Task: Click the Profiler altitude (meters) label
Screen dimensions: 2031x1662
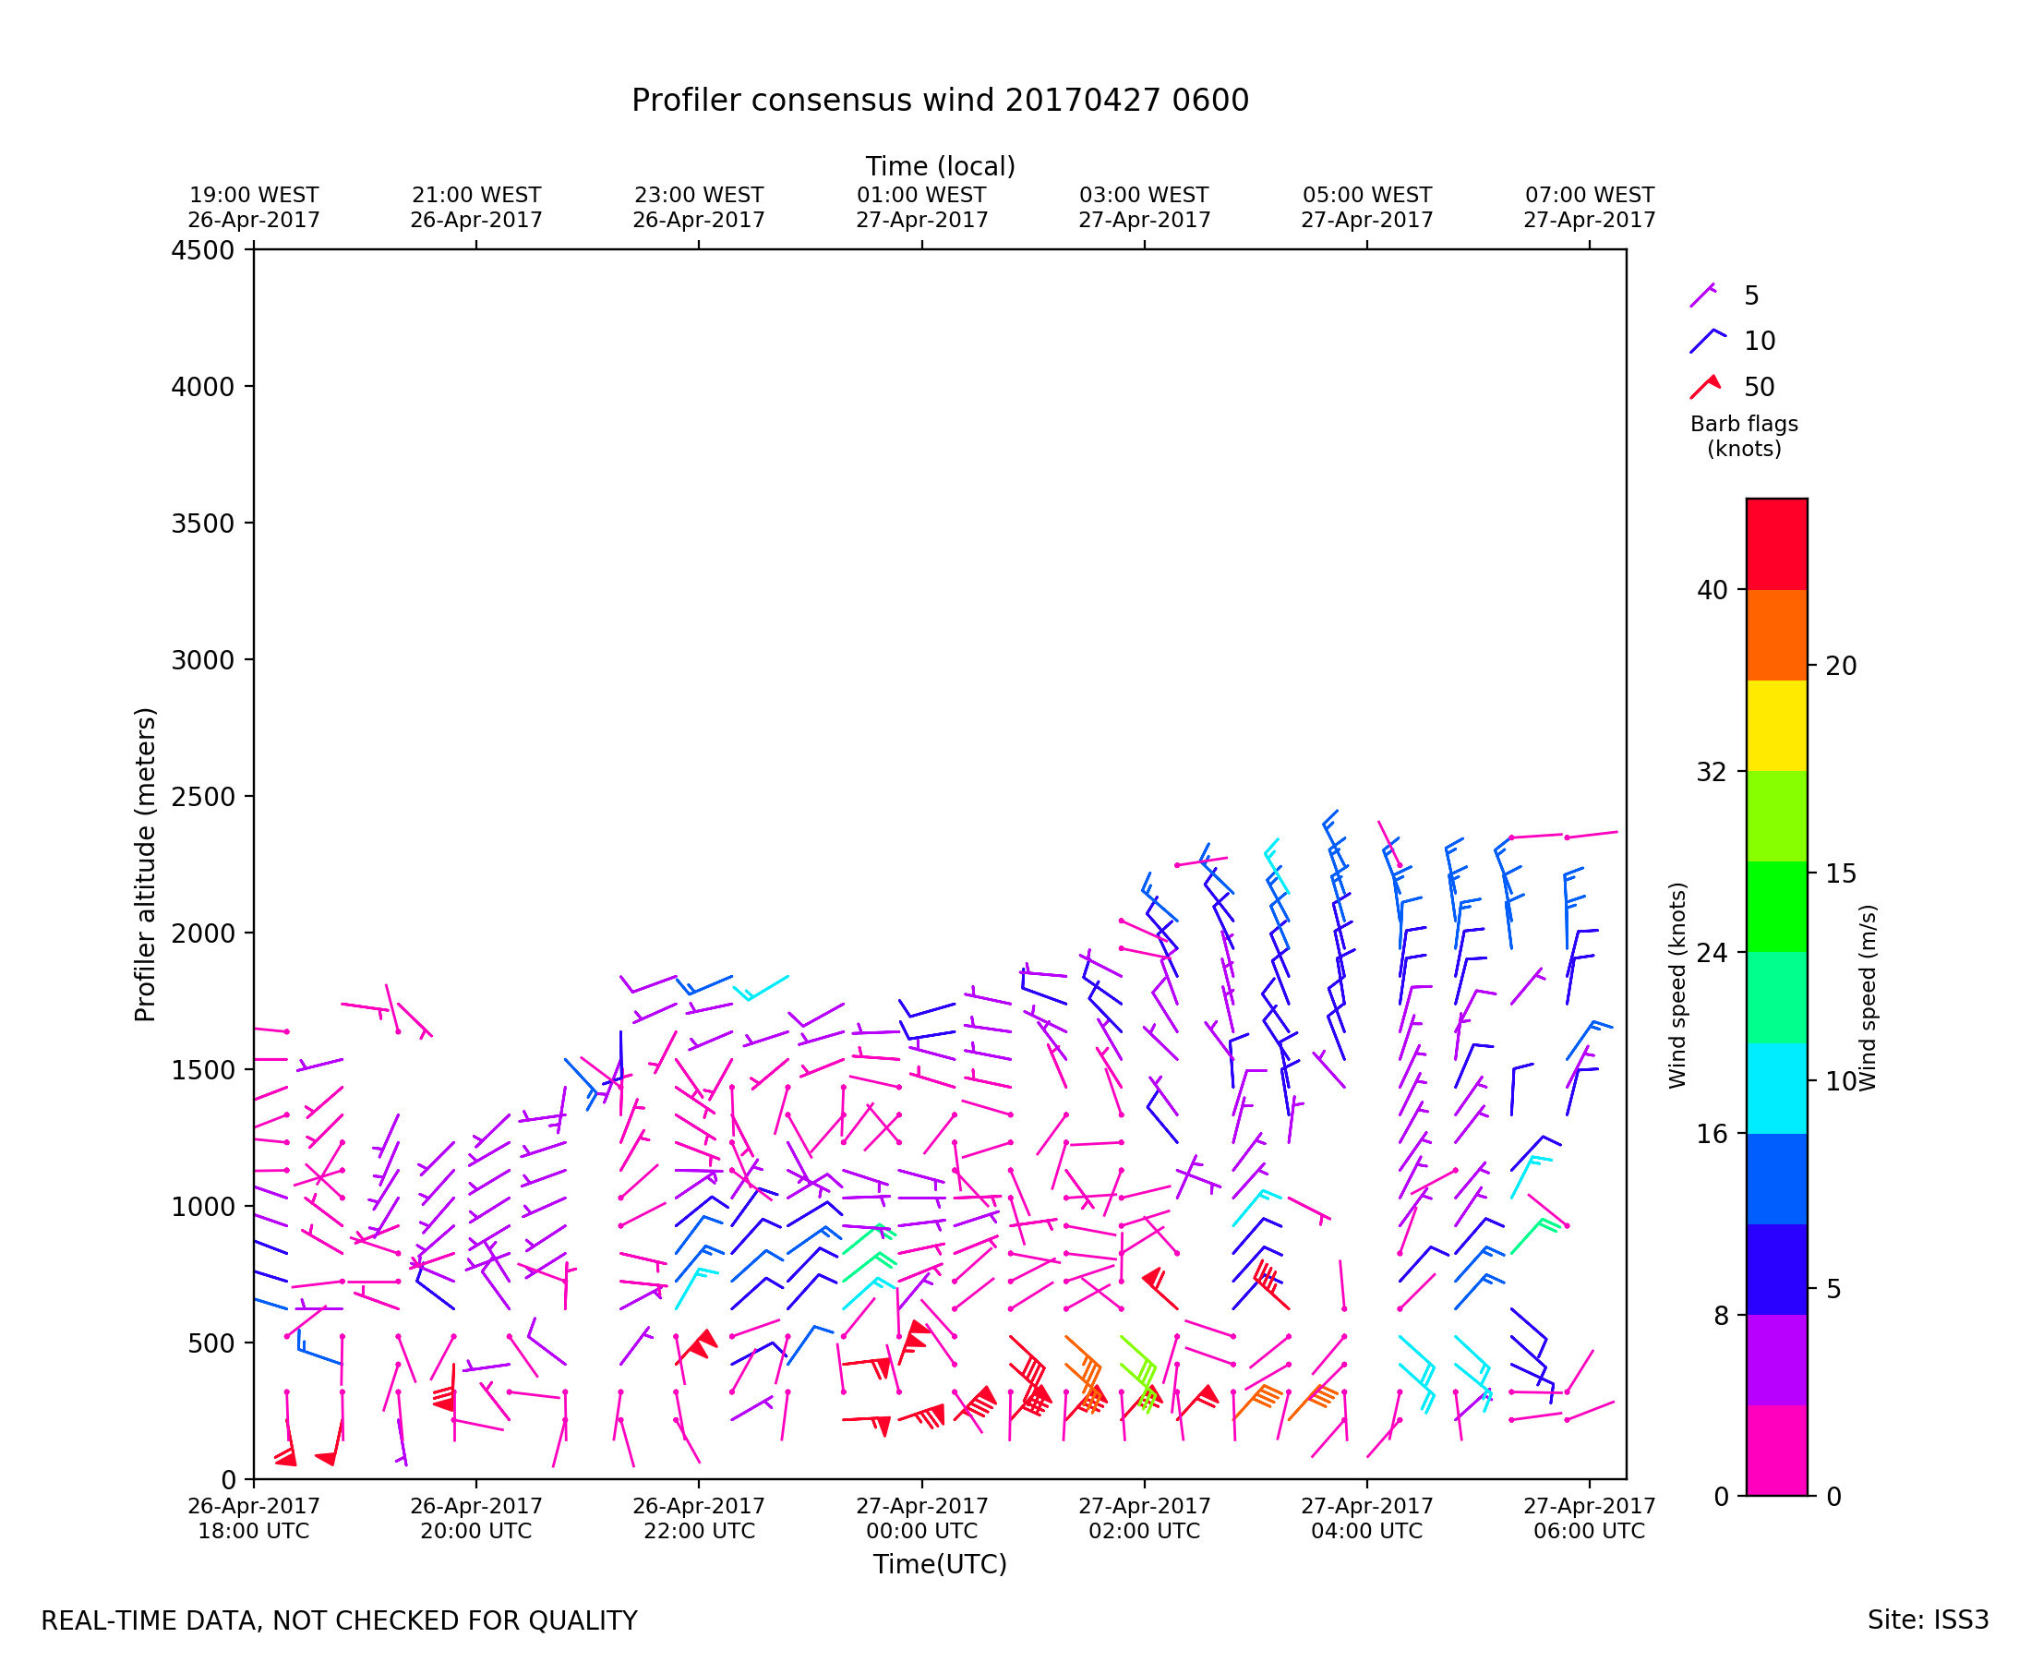Action: [x=145, y=864]
